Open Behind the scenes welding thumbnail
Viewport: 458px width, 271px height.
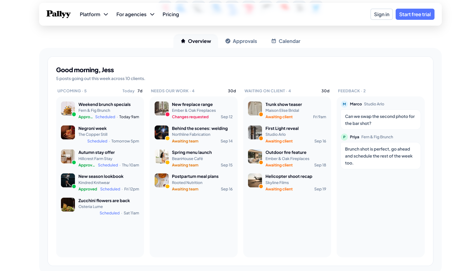pyautogui.click(x=162, y=132)
